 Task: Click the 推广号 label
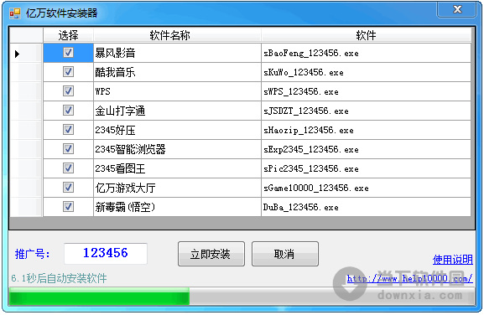[32, 254]
